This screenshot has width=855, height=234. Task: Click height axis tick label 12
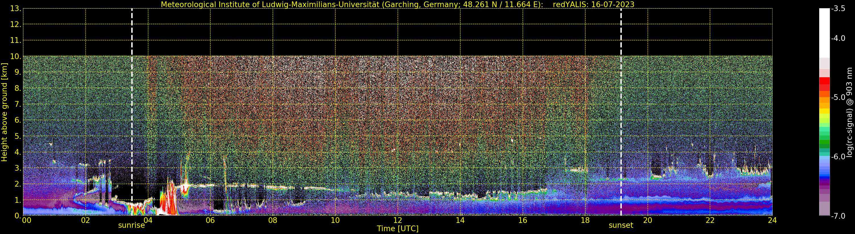(15, 24)
